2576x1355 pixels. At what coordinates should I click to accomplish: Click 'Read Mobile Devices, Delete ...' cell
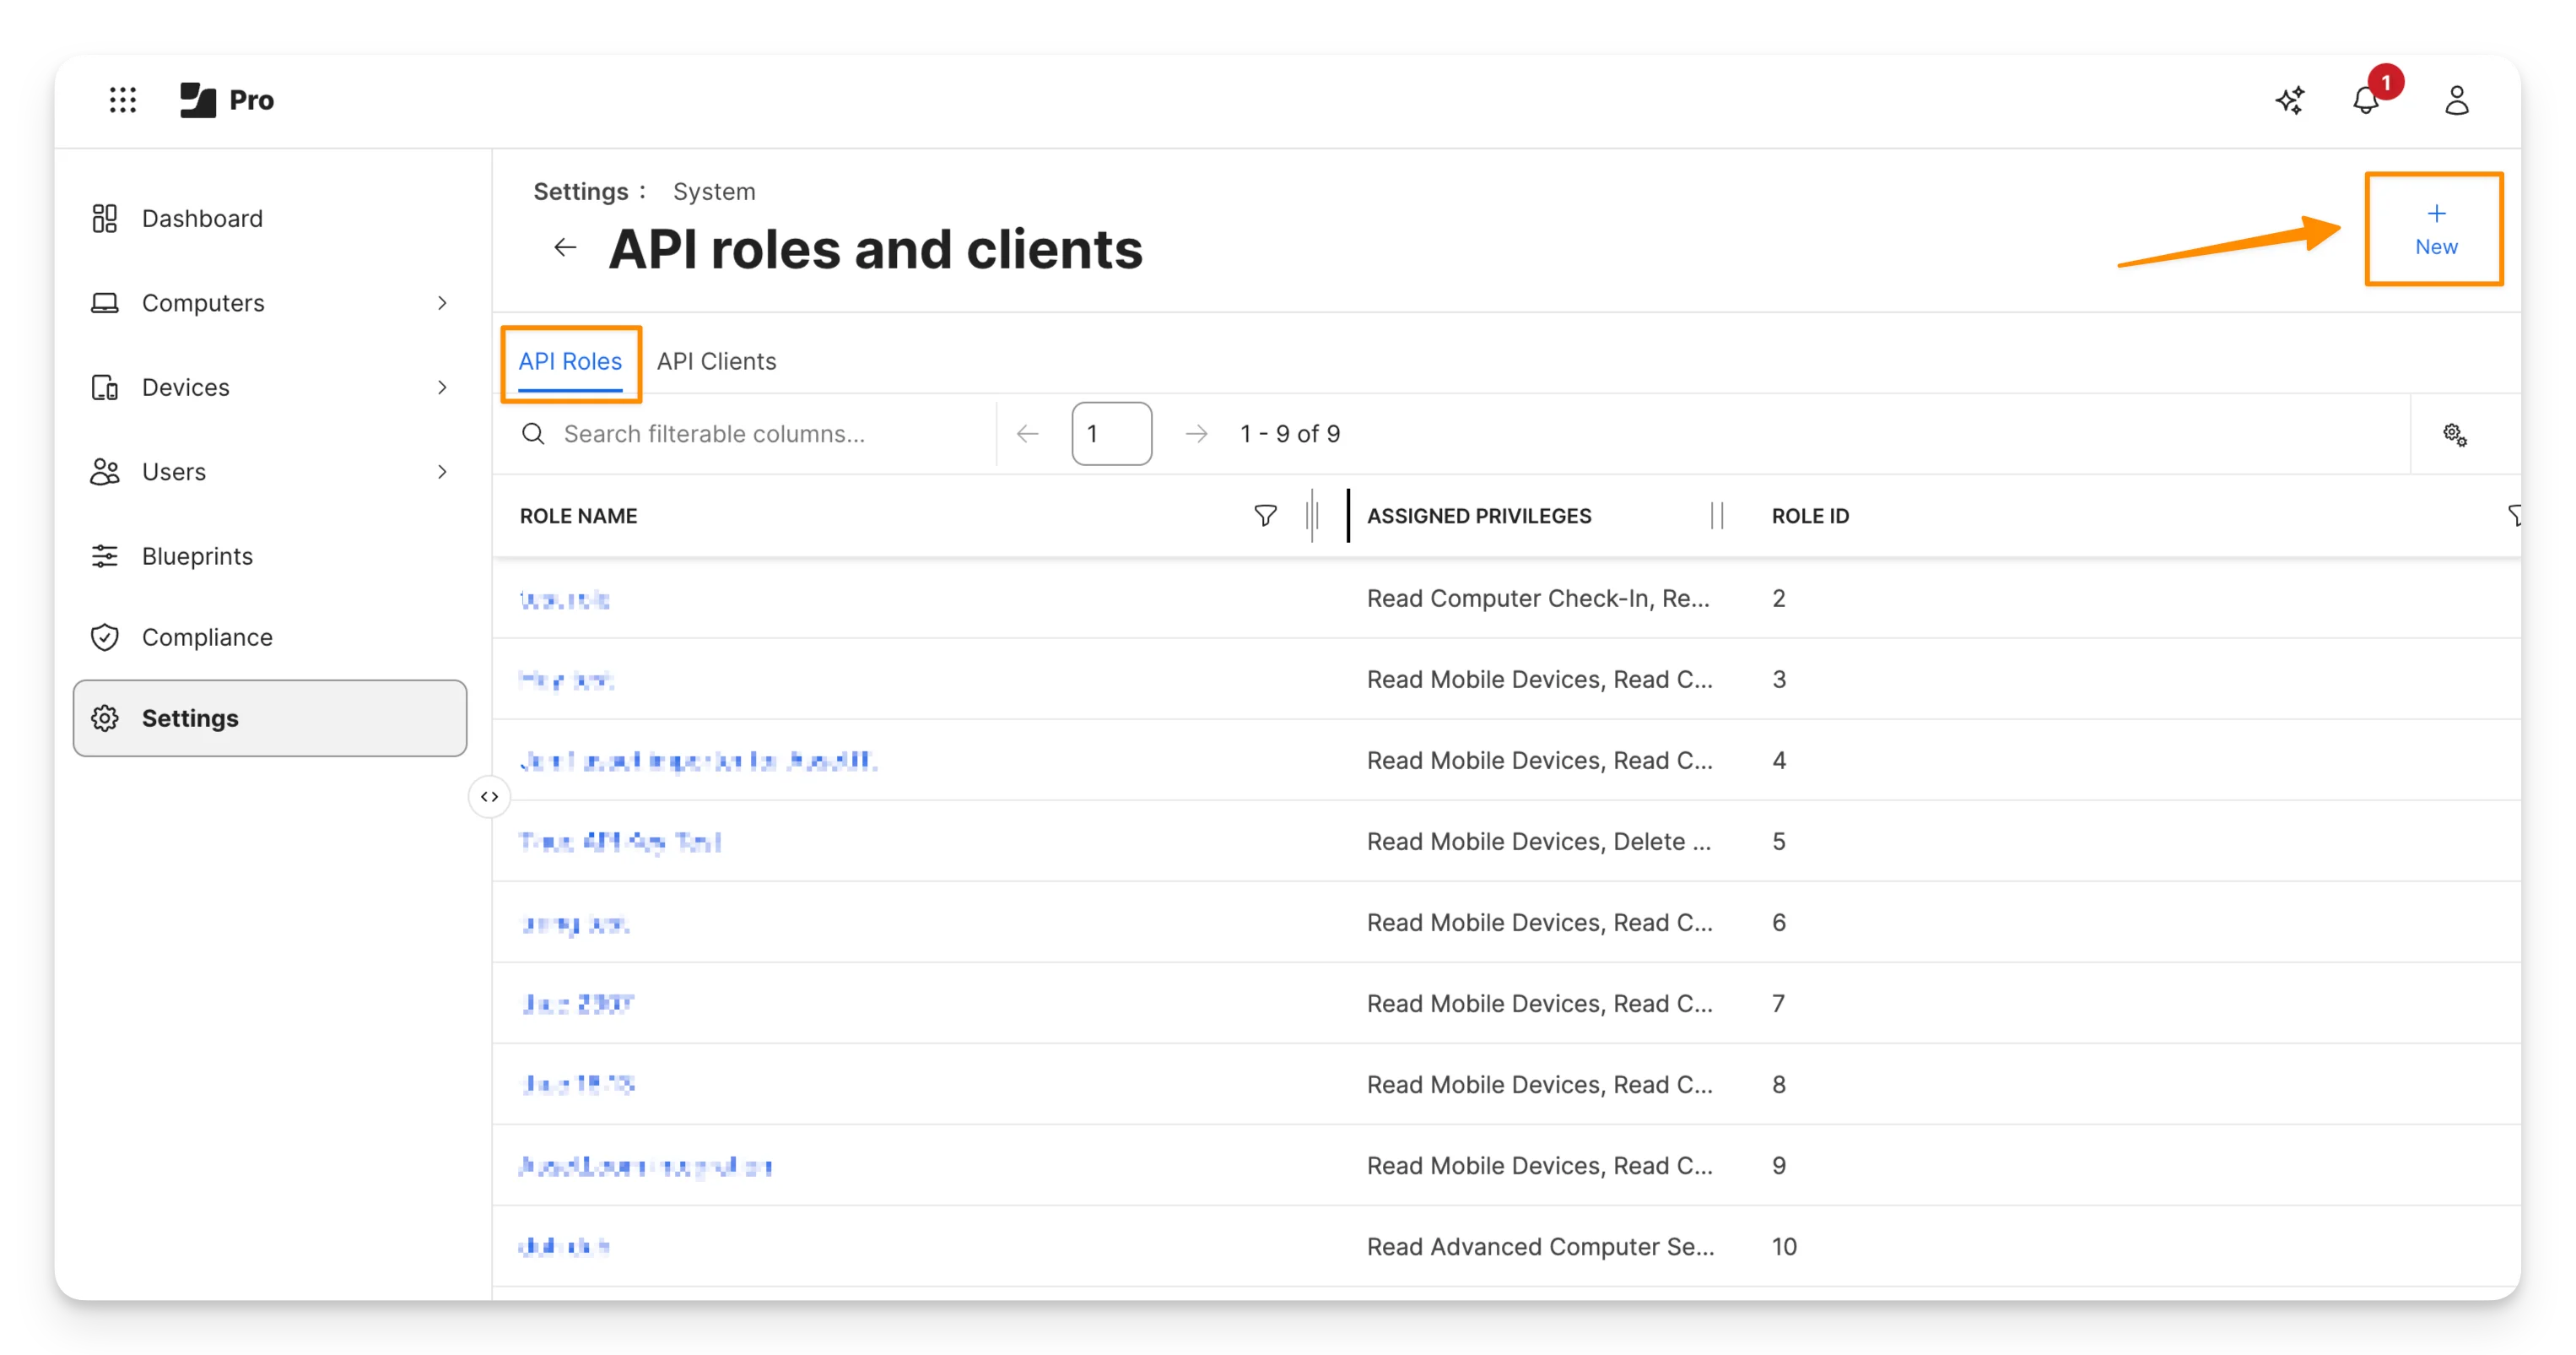[x=1539, y=842]
